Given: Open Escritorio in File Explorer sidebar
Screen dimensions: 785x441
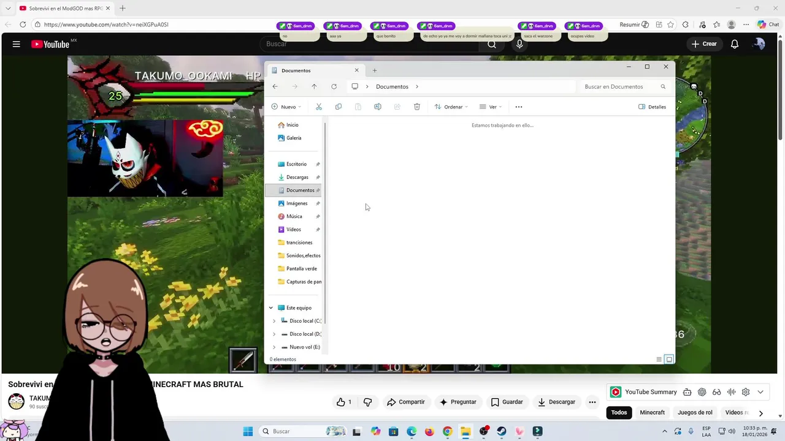Looking at the screenshot, I should pos(293,164).
